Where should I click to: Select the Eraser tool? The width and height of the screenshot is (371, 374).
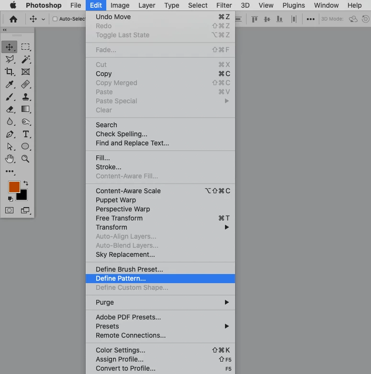pyautogui.click(x=10, y=109)
